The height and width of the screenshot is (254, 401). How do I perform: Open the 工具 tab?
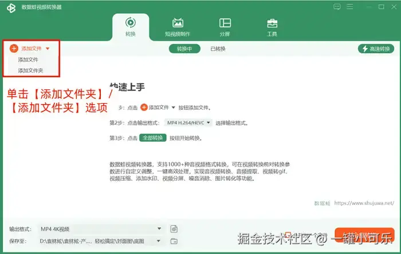coord(272,27)
